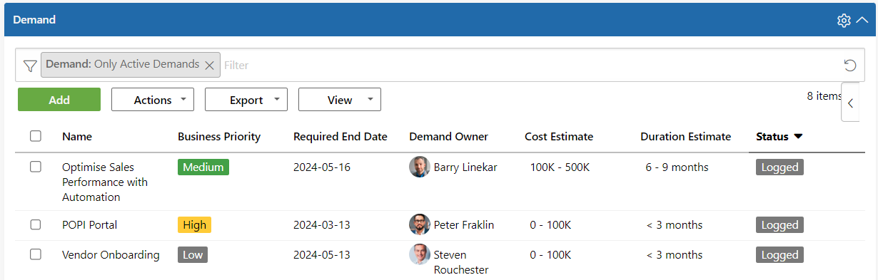Click Barry Linekar's avatar
878x280 pixels.
click(x=419, y=167)
